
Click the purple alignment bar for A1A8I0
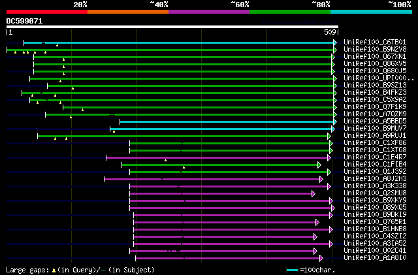tap(228, 259)
